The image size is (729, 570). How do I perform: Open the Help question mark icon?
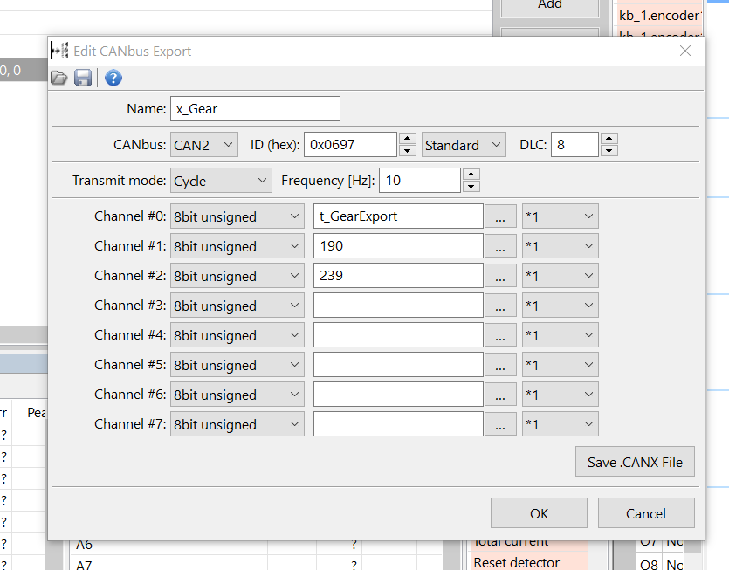tap(113, 79)
